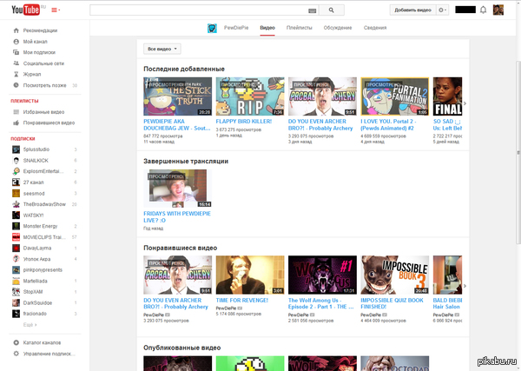This screenshot has height=371, width=521.
Task: Open Portal 2 Fanimation thumbnail
Action: click(x=395, y=96)
